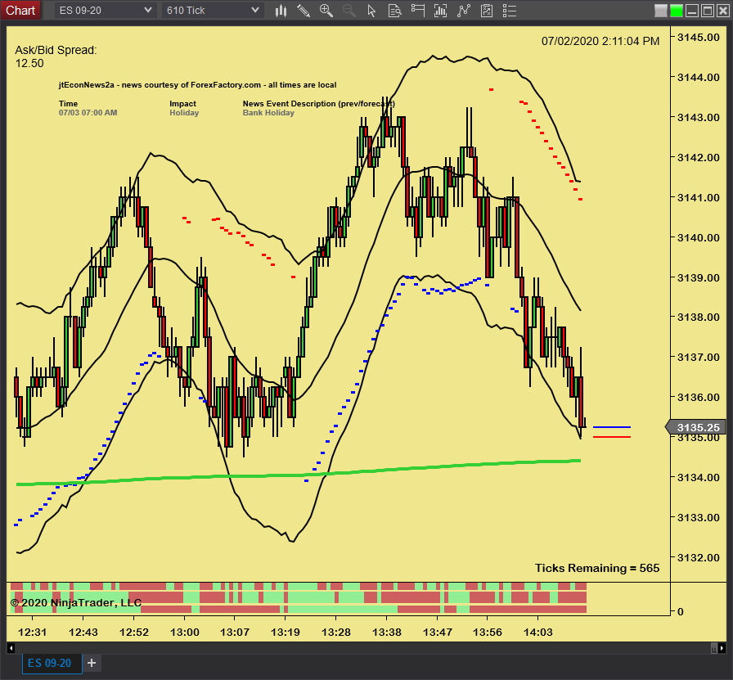
Task: Open the indicators line-graph icon
Action: tap(463, 11)
